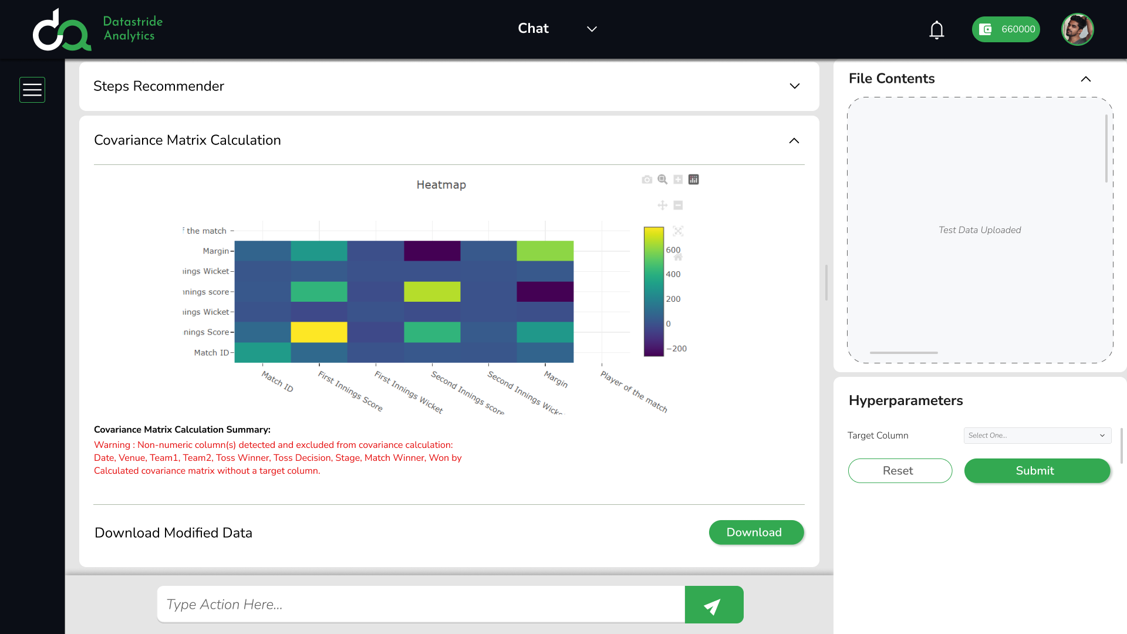Screen dimensions: 1127x634
Task: Autoscale the heatmap axes
Action: click(x=678, y=231)
